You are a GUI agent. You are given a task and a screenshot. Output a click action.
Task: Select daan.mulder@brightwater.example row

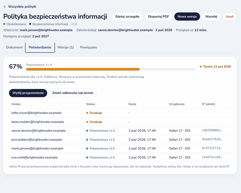pos(120,122)
